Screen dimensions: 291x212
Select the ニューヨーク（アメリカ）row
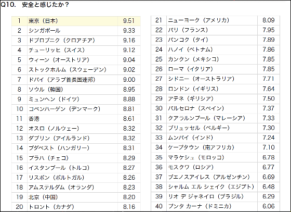(x=215, y=20)
